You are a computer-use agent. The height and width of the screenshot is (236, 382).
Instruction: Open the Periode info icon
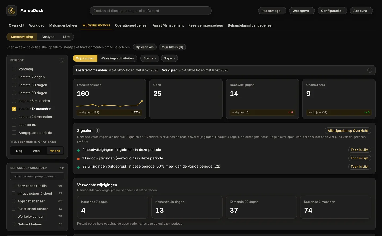pyautogui.click(x=62, y=60)
